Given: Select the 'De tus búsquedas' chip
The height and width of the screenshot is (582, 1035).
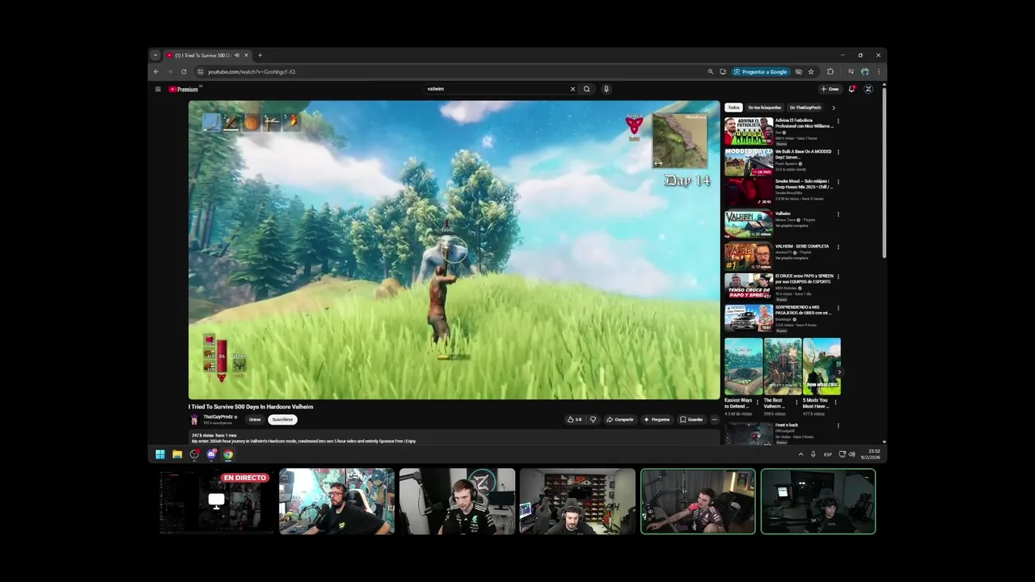Looking at the screenshot, I should (x=764, y=108).
